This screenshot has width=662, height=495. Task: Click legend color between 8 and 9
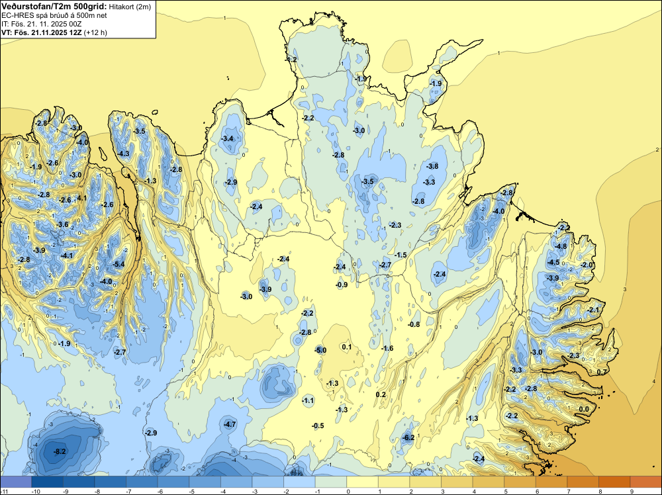tap(615, 482)
